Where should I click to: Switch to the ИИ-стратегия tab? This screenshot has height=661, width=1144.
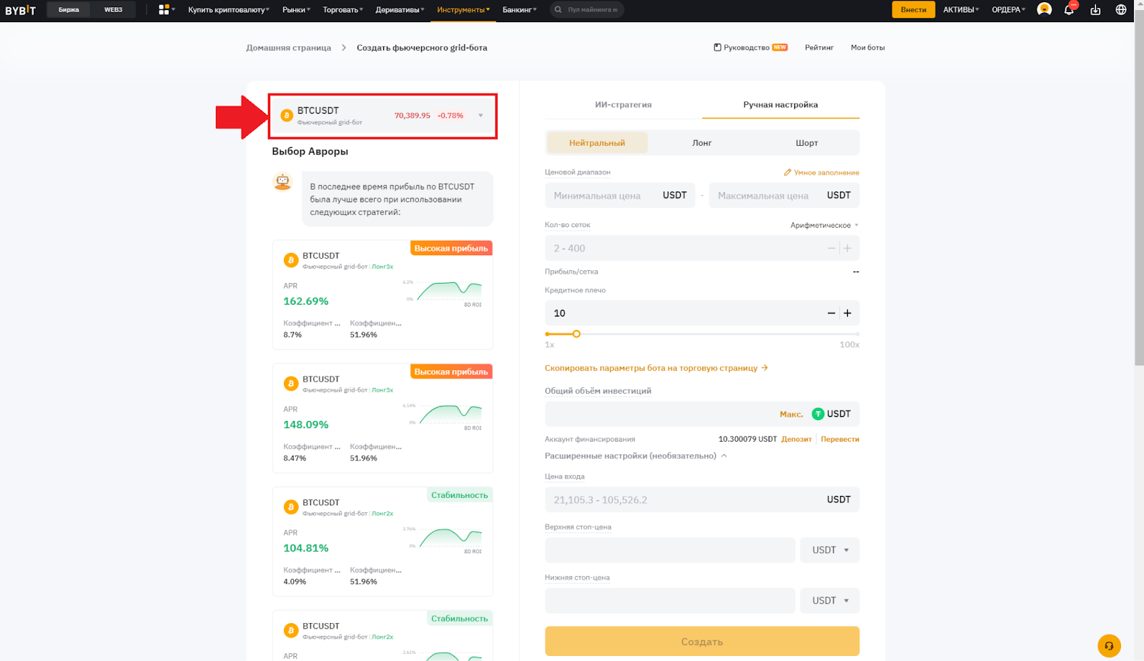pyautogui.click(x=623, y=104)
